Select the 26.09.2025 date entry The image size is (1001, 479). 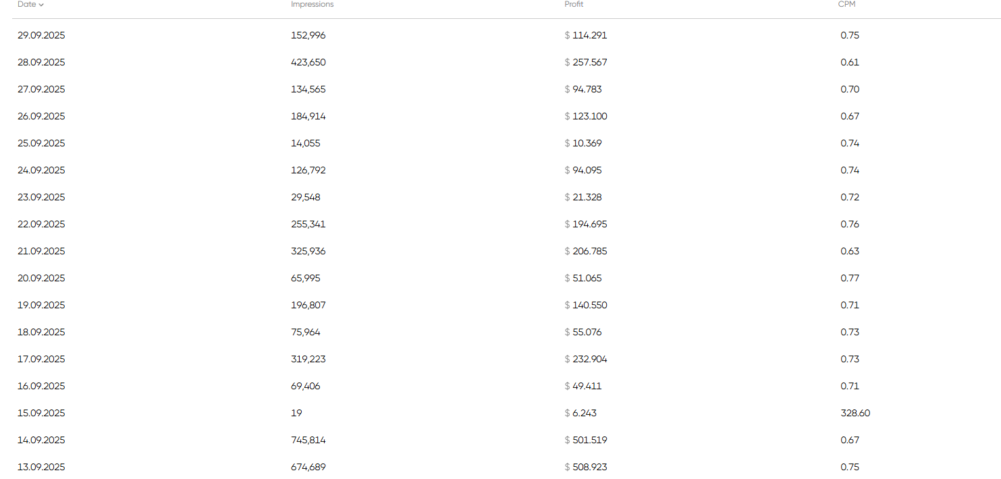tap(41, 116)
